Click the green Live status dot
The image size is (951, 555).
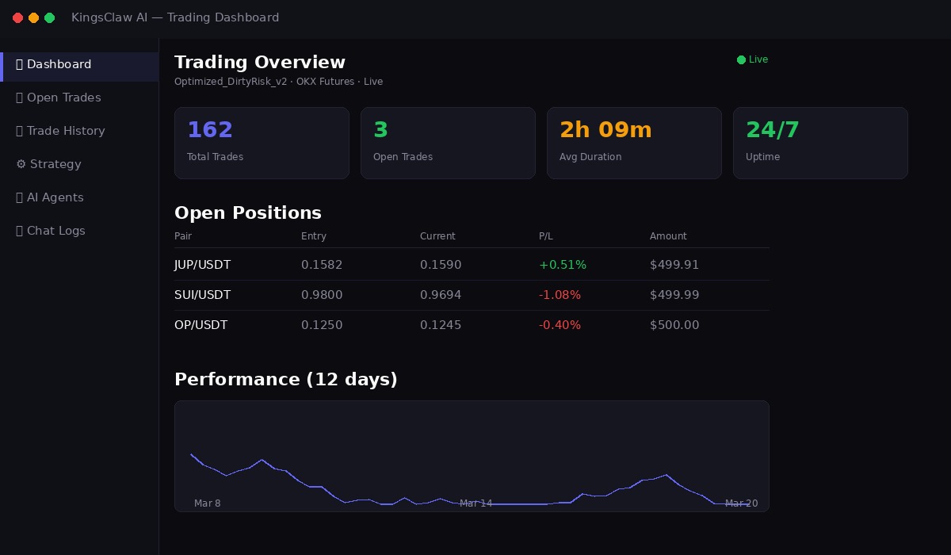pos(741,59)
